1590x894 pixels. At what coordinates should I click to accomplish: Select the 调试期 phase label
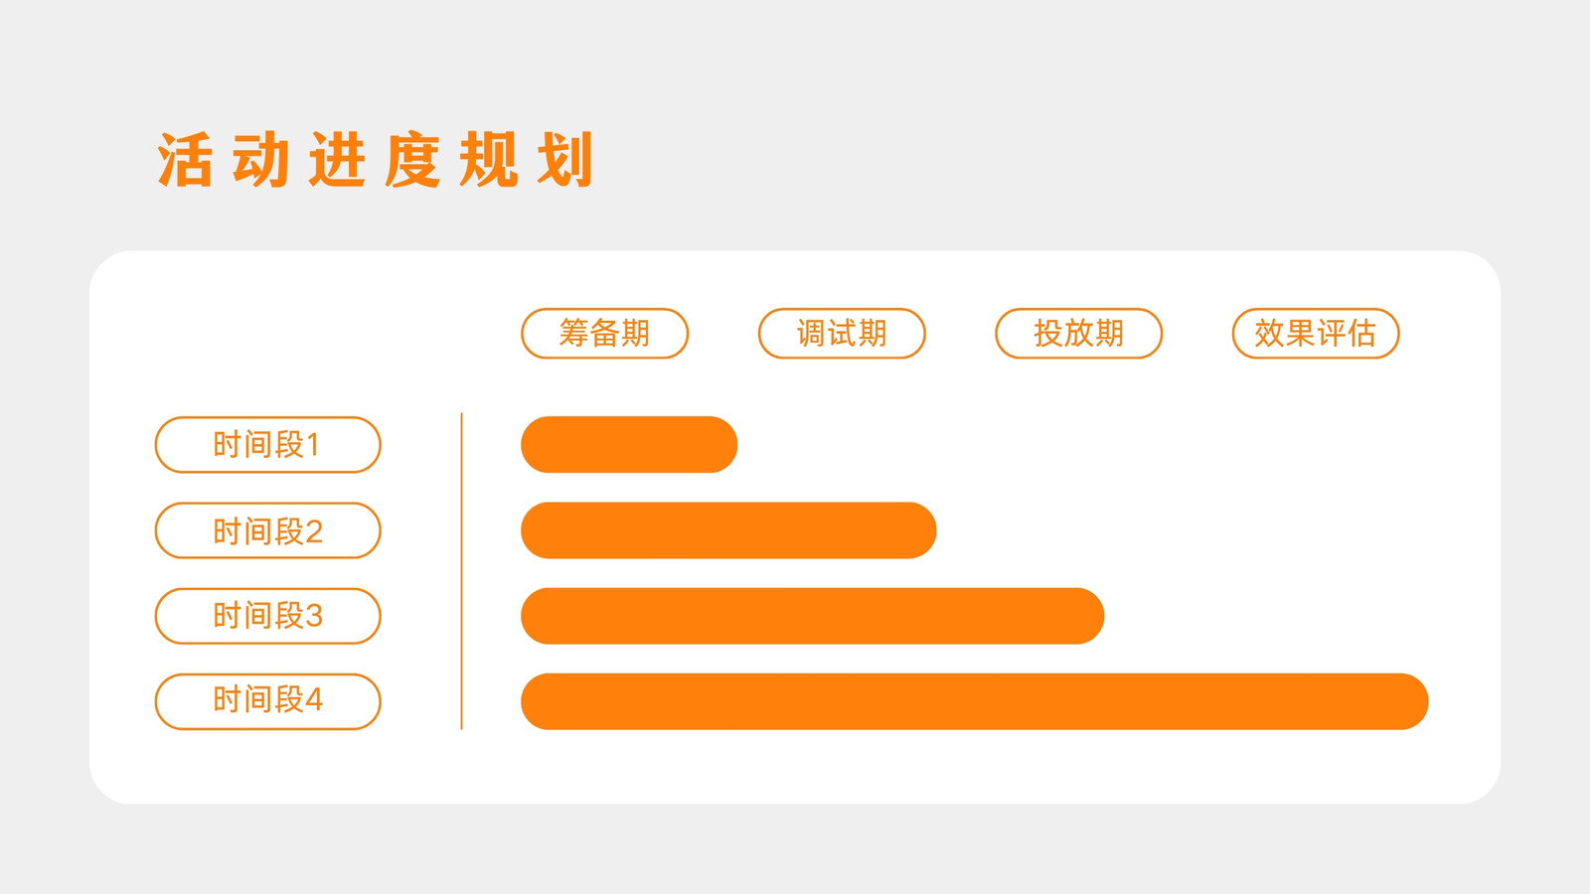(x=842, y=334)
